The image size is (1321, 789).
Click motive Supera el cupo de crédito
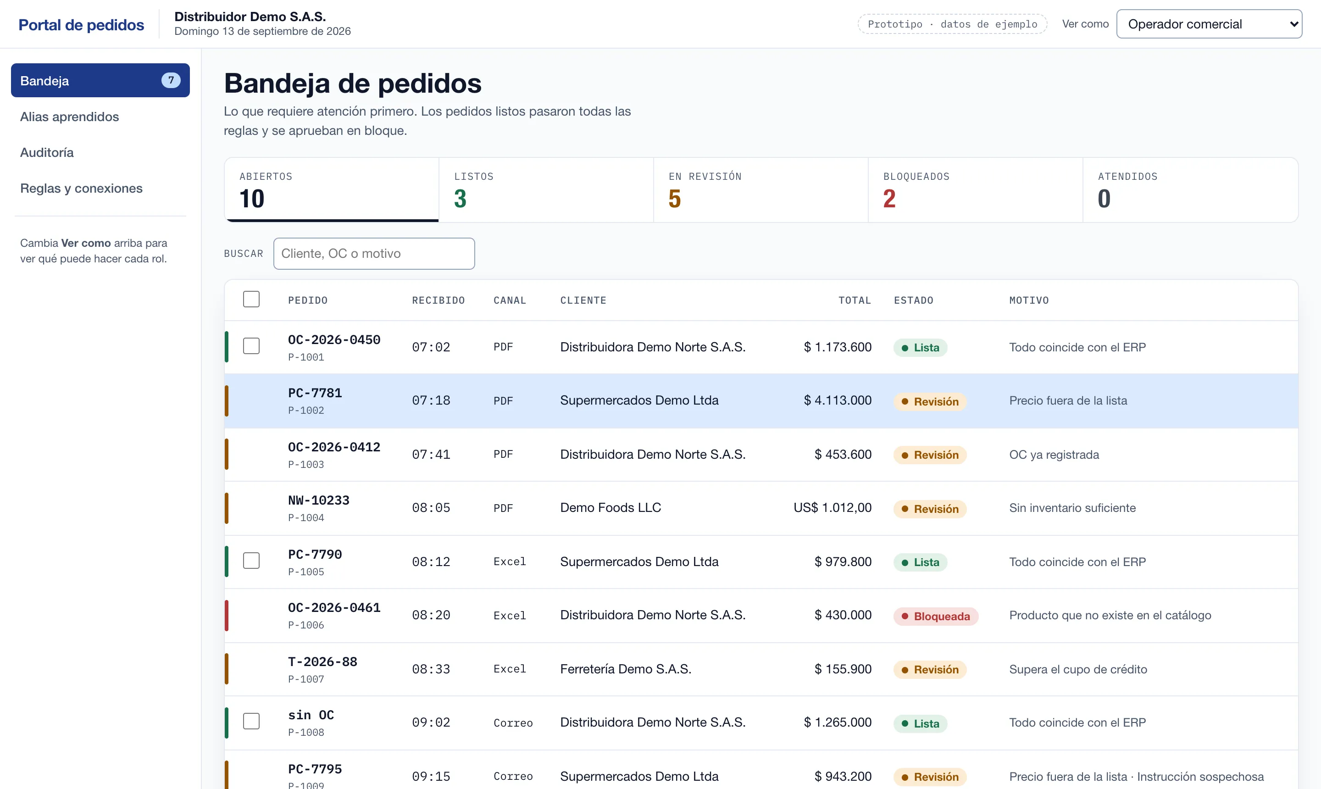tap(1078, 669)
